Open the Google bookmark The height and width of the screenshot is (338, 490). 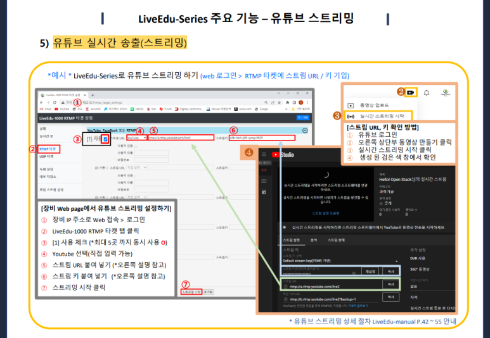pos(262,109)
